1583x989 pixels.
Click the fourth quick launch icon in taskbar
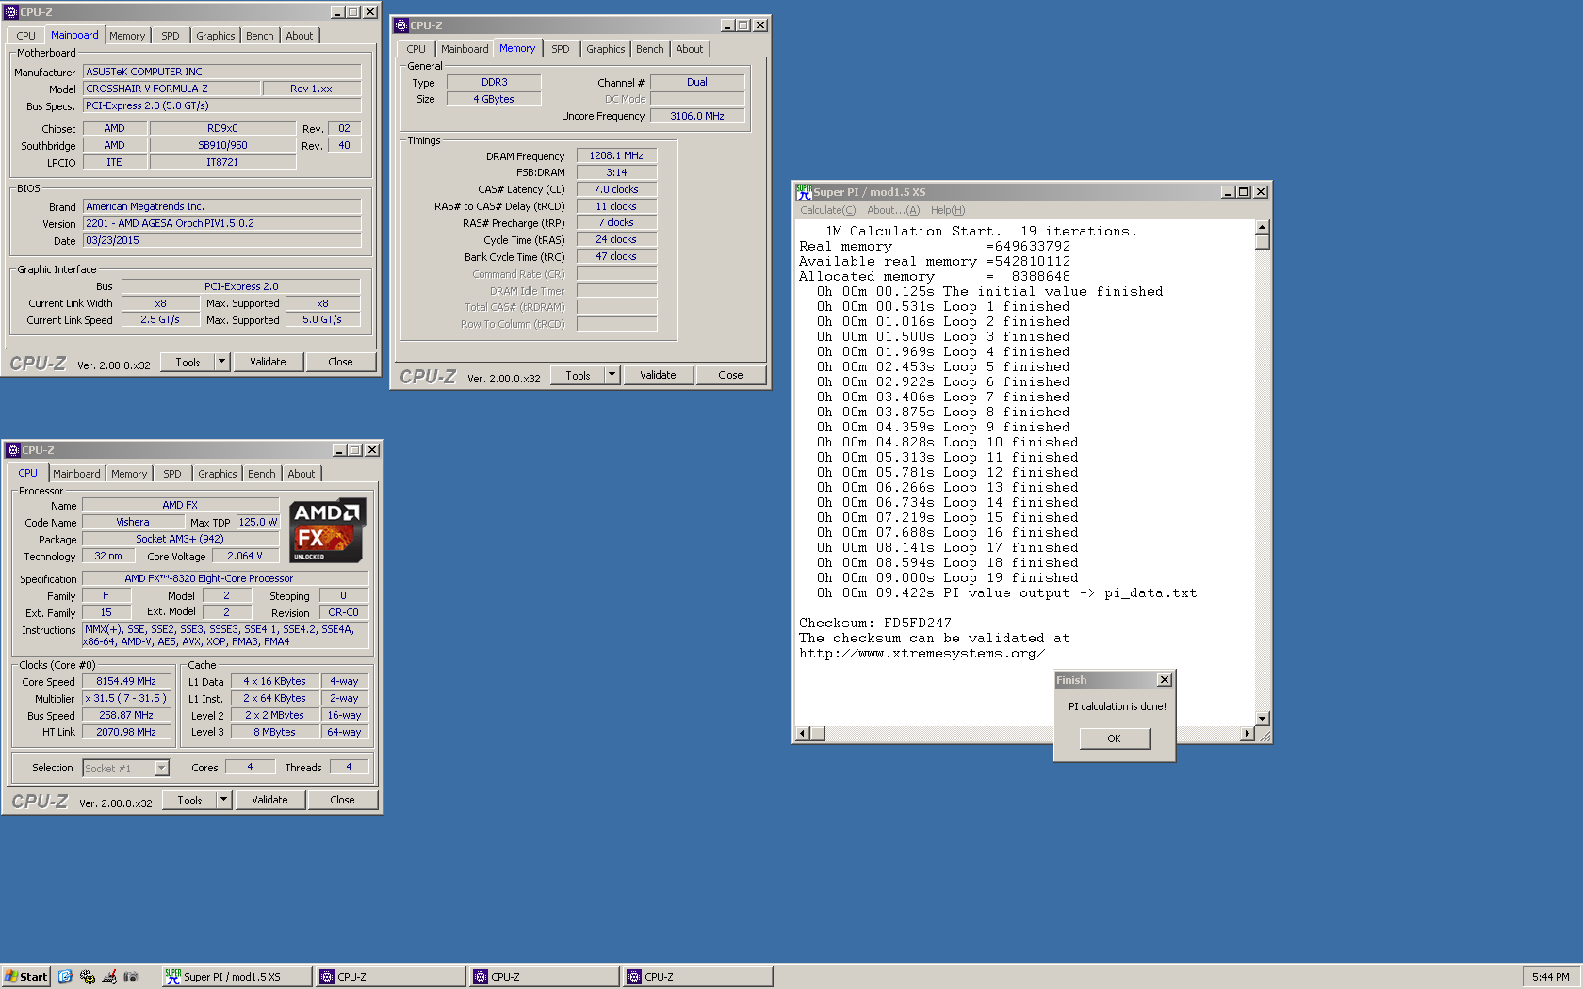(x=131, y=977)
